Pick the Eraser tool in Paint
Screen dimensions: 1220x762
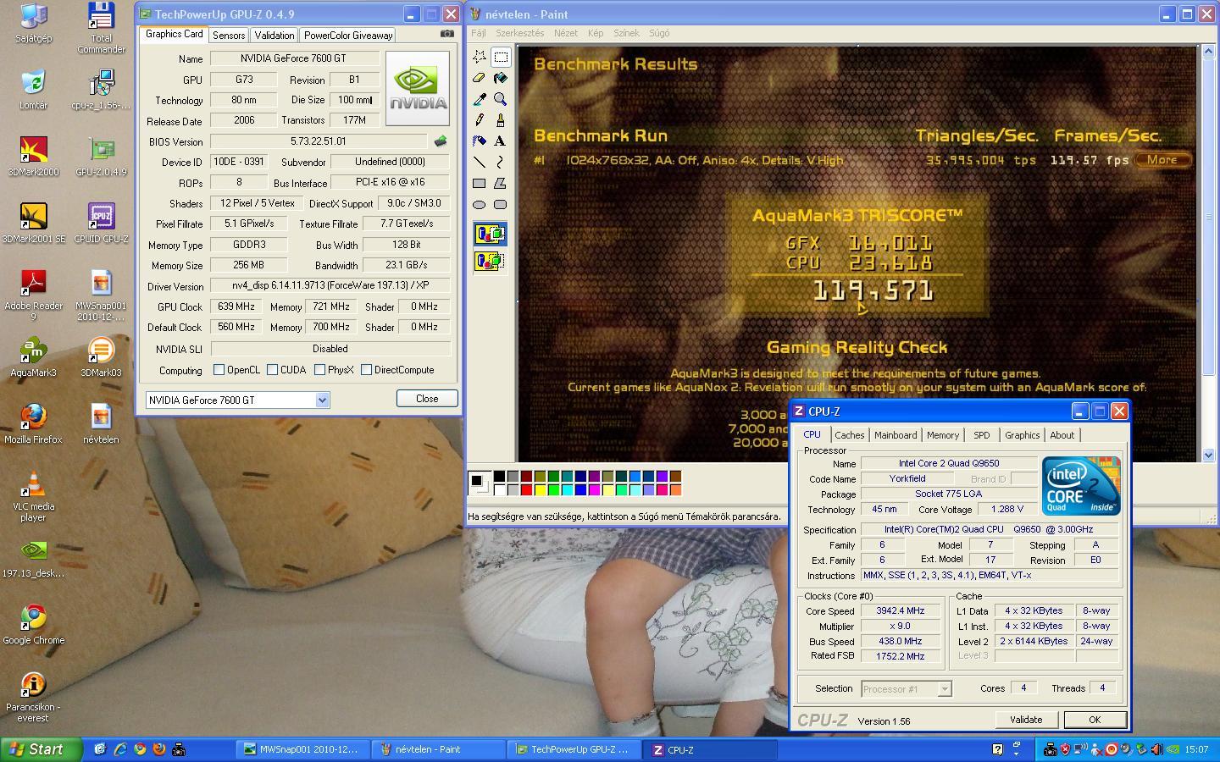pyautogui.click(x=480, y=78)
